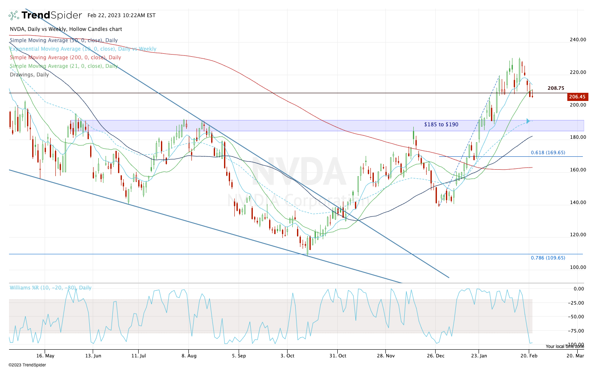The width and height of the screenshot is (597, 369).
Task: Click the 0.00 Williams %R axis value
Action: point(579,289)
